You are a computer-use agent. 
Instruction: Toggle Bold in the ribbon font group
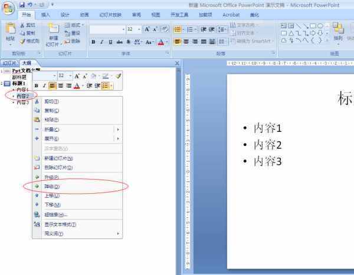coord(93,42)
